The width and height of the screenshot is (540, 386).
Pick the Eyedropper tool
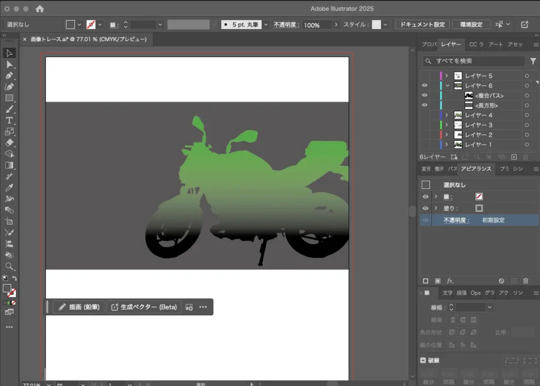pos(9,188)
